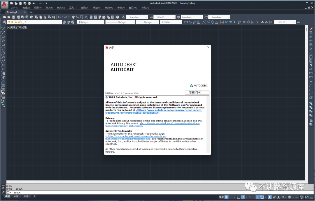Image resolution: width=315 pixels, height=201 pixels.
Task: Close the 关于 dialog
Action: tap(208, 47)
